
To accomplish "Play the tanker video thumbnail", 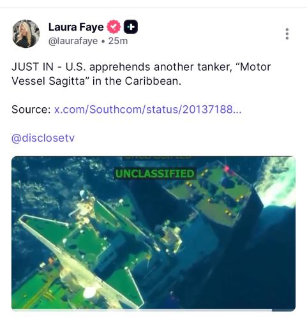I will pyautogui.click(x=153, y=233).
